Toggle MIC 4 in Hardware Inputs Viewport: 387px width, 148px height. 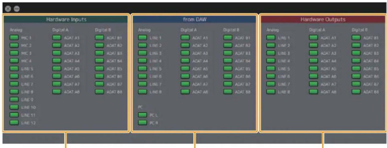[14, 61]
